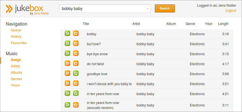Toggle the favourite star on "bobby"
The image size is (242, 112).
click(x=76, y=34)
